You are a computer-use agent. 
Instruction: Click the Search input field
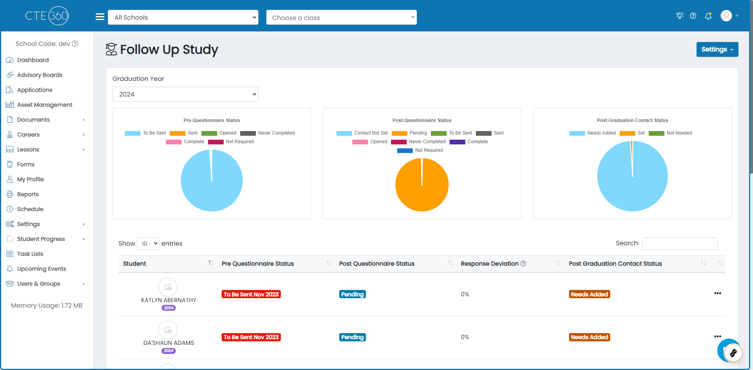click(680, 243)
